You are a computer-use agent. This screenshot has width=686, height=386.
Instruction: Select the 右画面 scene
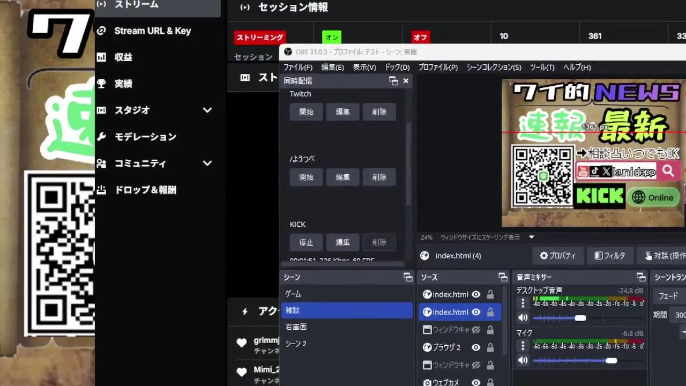[x=347, y=327]
